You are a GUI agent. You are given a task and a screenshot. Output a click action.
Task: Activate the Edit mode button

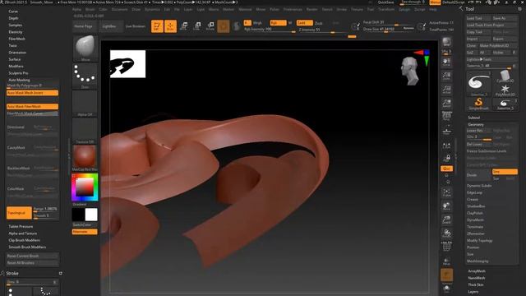pos(157,26)
